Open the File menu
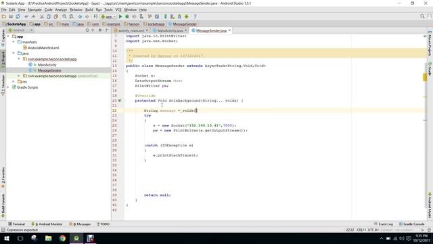Image resolution: width=433 pixels, height=244 pixels. coord(4,9)
